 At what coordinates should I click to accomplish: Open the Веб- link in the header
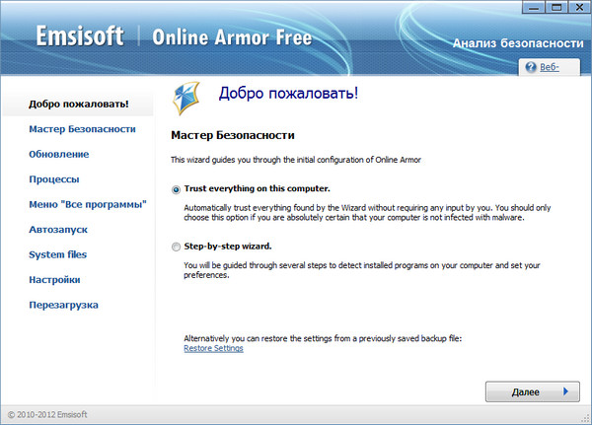553,67
